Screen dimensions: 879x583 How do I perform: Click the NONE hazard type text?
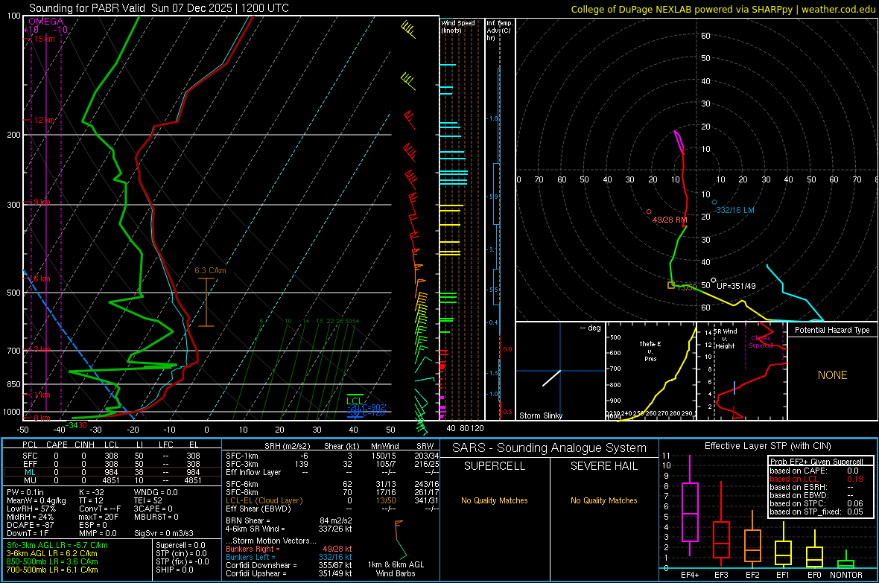pos(832,375)
